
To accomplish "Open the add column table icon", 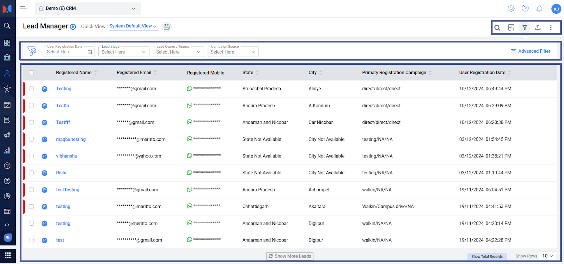I will click(x=511, y=27).
